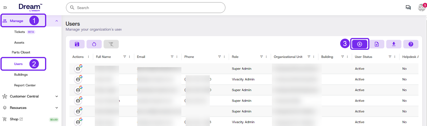Open the Building column menu

(347, 57)
